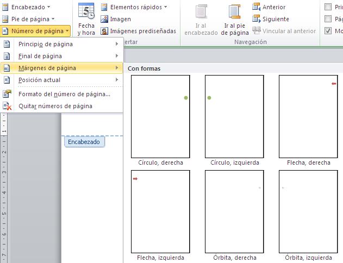Click the Márgenes de página menu icon
The image size is (343, 263).
(x=7, y=68)
